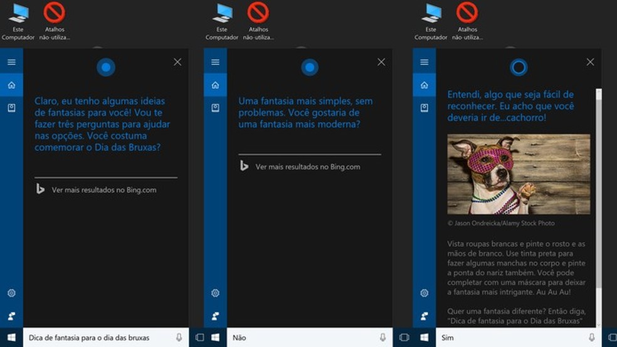Screen dimensions: 617x347
Task: Select Home icon in right Cortana panel
Action: tap(424, 85)
